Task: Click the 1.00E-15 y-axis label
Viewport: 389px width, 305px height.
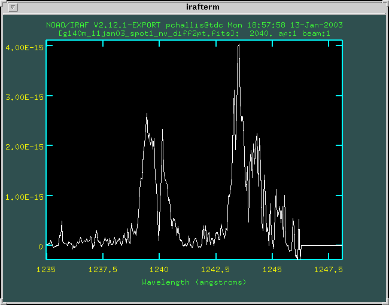Action: [25, 197]
